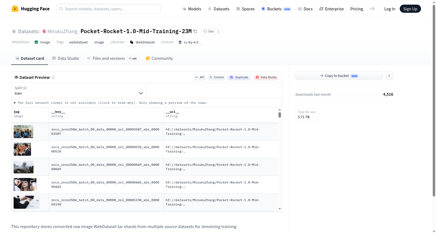The image size is (436, 234).
Task: Click the Embed button
Action: point(217,77)
